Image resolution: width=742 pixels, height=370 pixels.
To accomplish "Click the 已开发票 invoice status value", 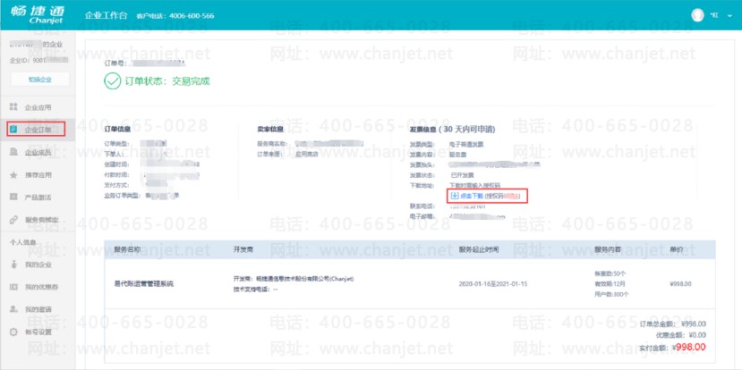I will tap(461, 175).
